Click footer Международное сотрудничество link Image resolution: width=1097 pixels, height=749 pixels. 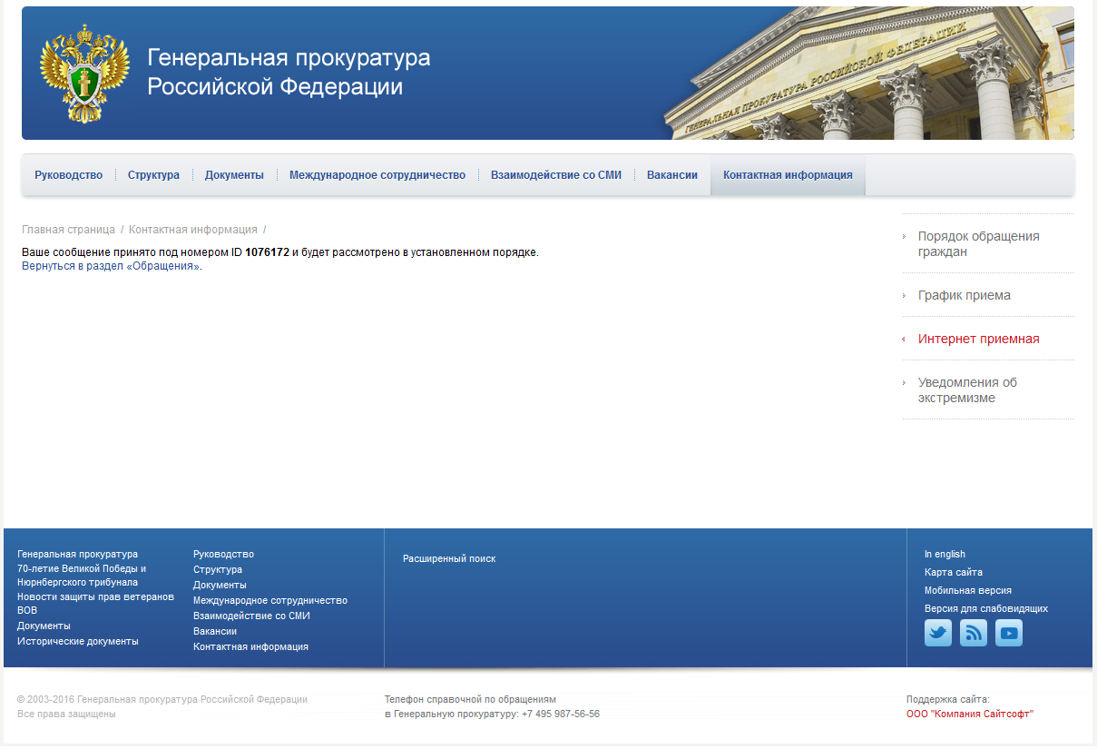(x=270, y=600)
